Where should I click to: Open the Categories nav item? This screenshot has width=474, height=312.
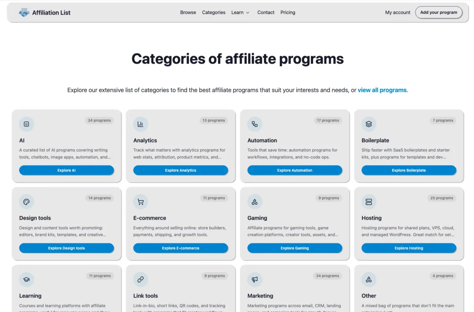(x=214, y=13)
